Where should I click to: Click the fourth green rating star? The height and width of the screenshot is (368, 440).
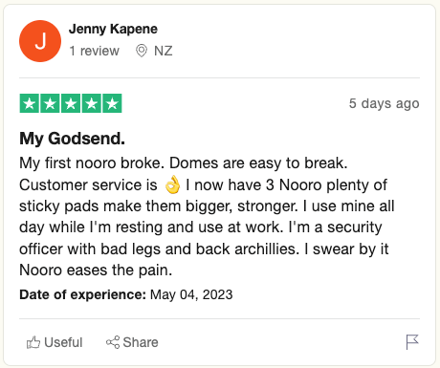tap(92, 103)
